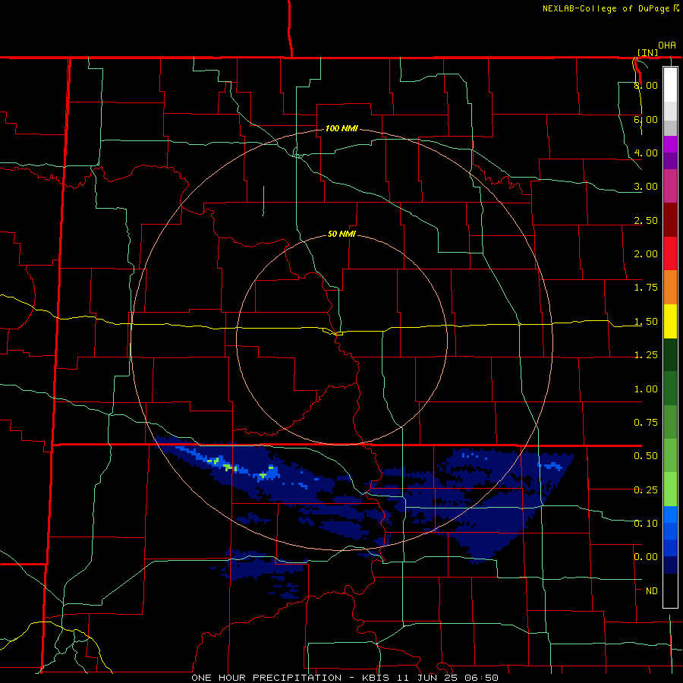Pick the darkest green legend swatch
The image size is (683, 683).
pos(670,355)
